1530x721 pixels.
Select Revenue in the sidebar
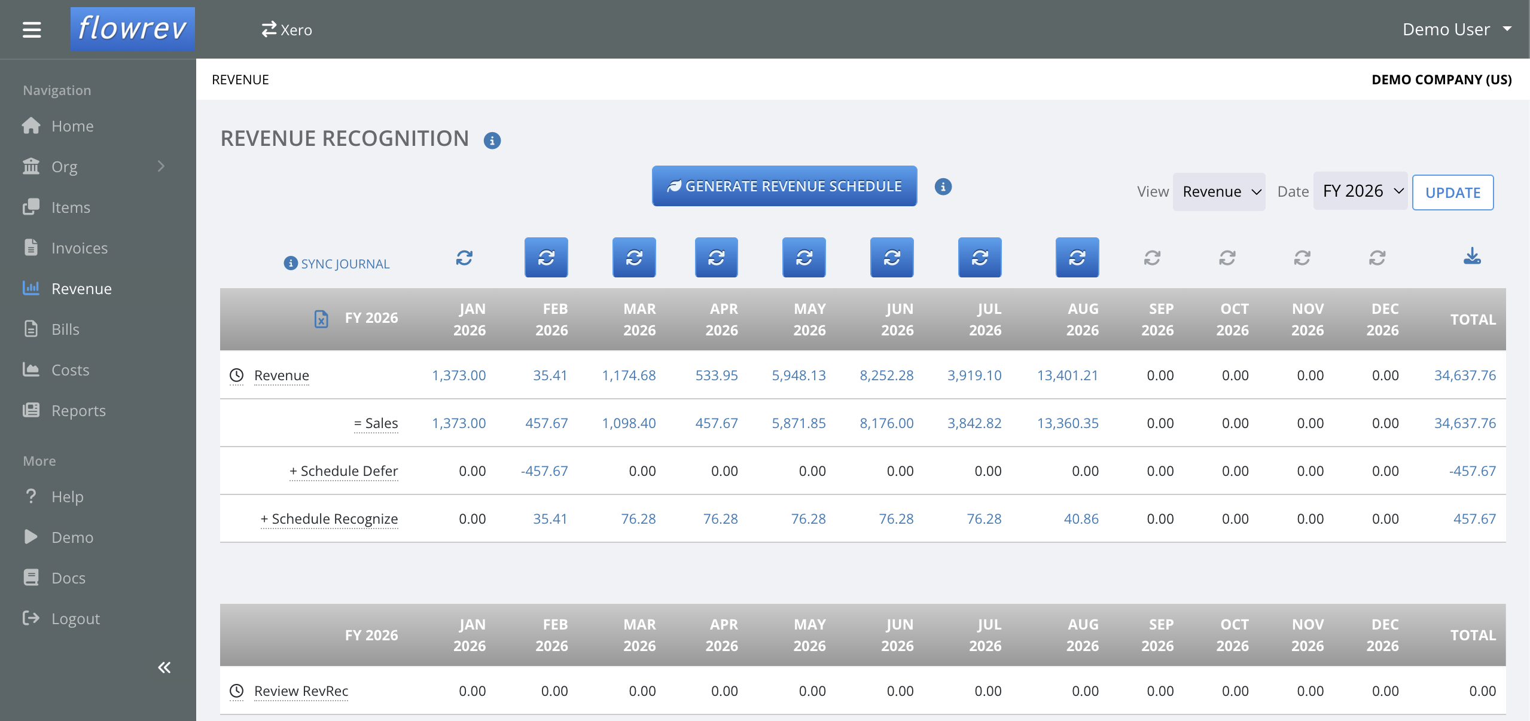[x=81, y=289]
